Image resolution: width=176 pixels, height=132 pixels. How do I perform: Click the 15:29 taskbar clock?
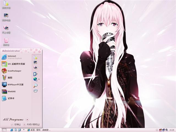point(172,130)
